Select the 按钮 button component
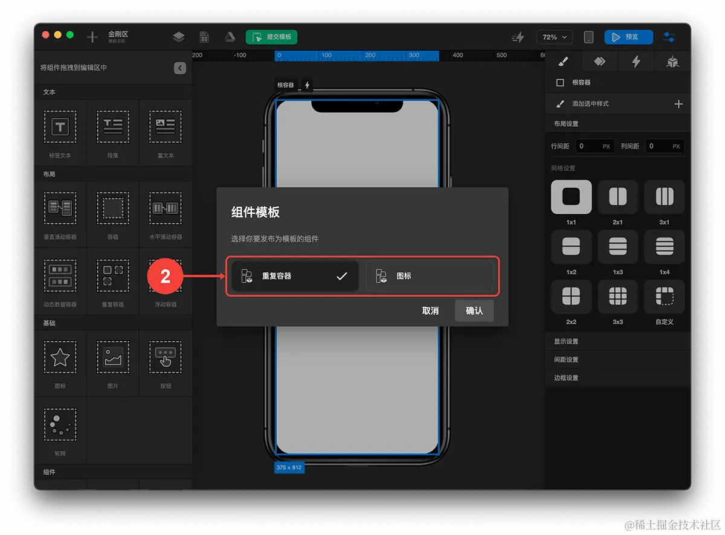This screenshot has width=725, height=535. coord(166,363)
